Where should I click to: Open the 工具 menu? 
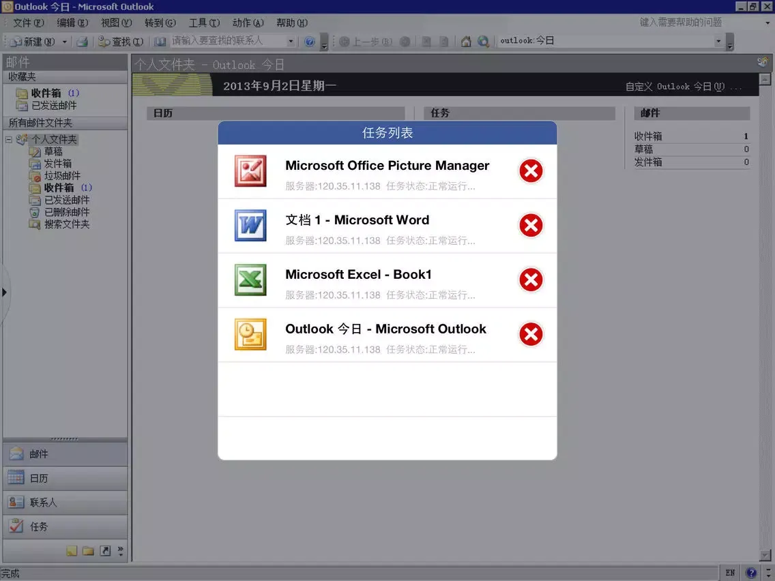[204, 23]
